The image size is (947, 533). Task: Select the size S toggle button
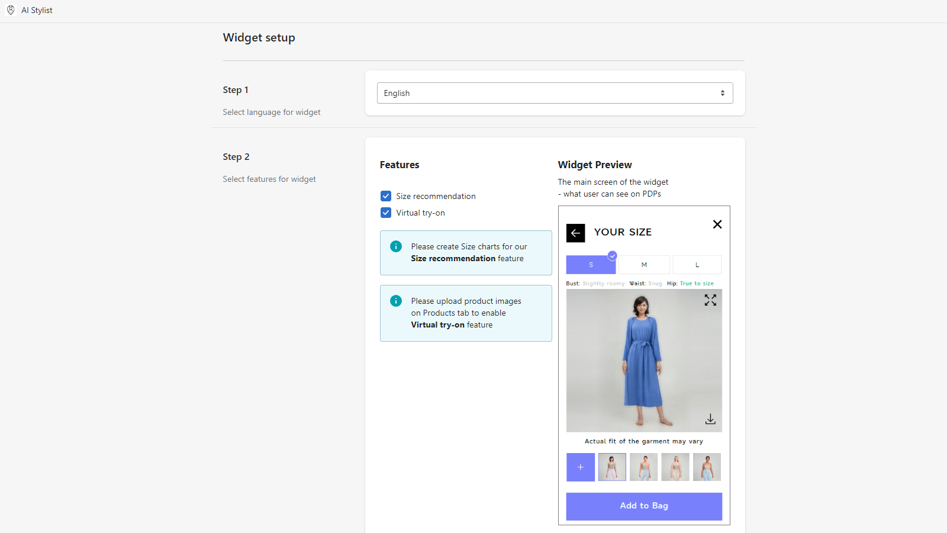pyautogui.click(x=590, y=264)
